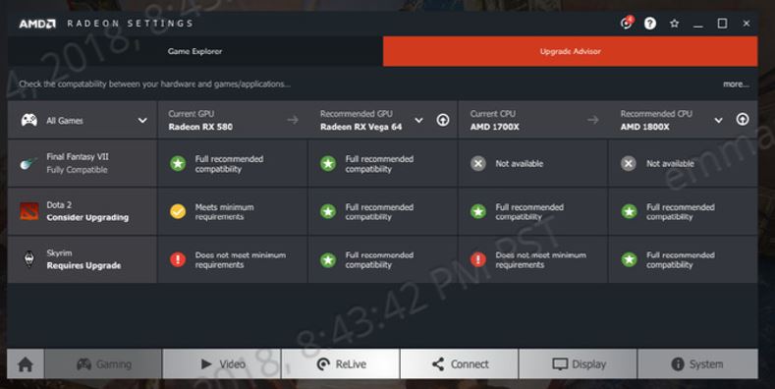Open the Recommended GPU dropdown chevron
This screenshot has height=389, width=775.
pos(418,120)
